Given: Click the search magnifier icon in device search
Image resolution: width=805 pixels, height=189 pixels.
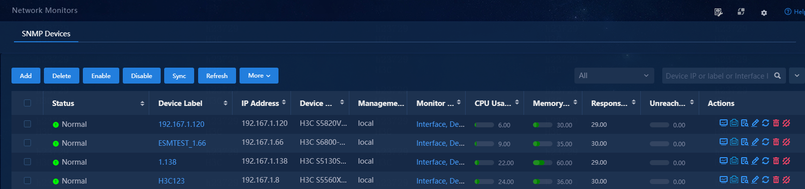Looking at the screenshot, I should click(777, 76).
